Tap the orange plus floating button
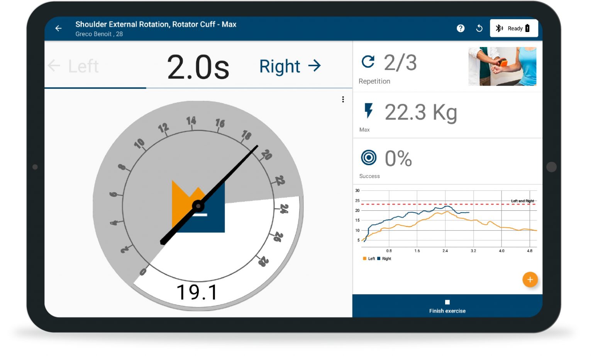This screenshot has width=593, height=356. click(530, 280)
